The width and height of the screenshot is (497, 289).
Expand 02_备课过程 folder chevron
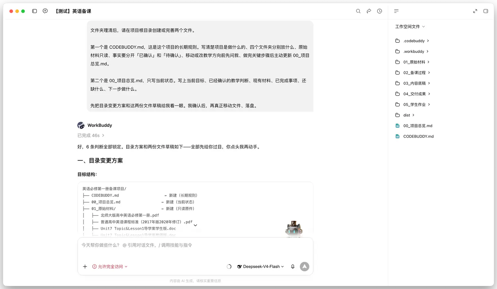pyautogui.click(x=429, y=72)
